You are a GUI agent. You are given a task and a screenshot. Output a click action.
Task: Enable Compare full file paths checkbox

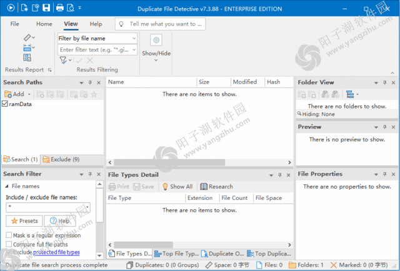click(x=9, y=244)
